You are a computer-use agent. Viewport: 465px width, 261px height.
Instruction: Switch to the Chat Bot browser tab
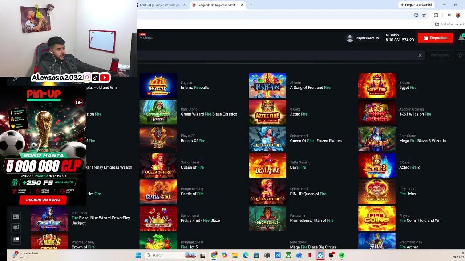[x=160, y=5]
